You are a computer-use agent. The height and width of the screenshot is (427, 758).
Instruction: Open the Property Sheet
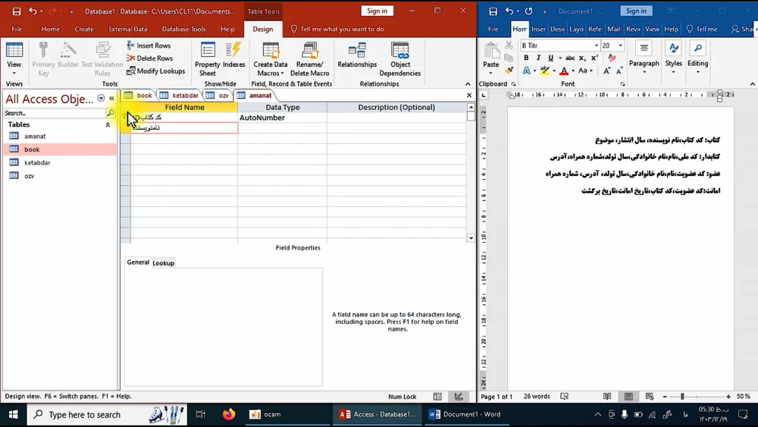208,59
